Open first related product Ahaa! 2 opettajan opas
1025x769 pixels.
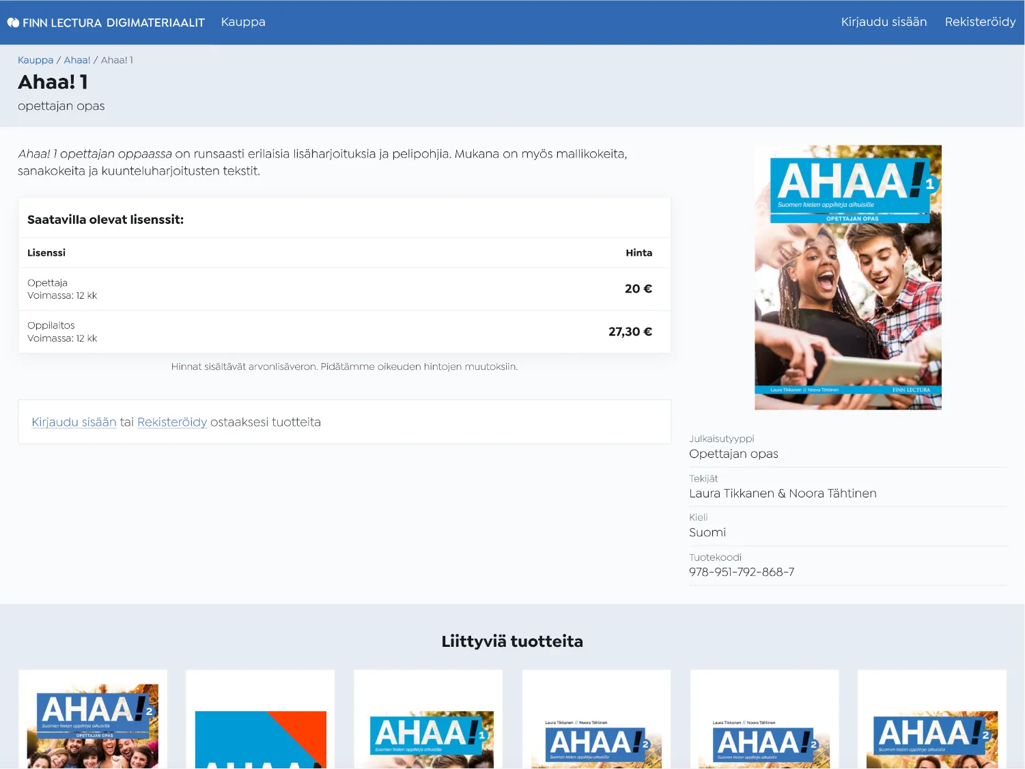coord(93,720)
